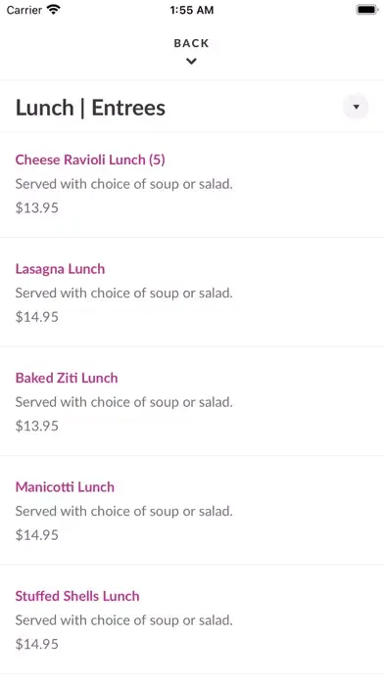Open Manicotti Lunch entry
The image size is (384, 681).
[65, 487]
